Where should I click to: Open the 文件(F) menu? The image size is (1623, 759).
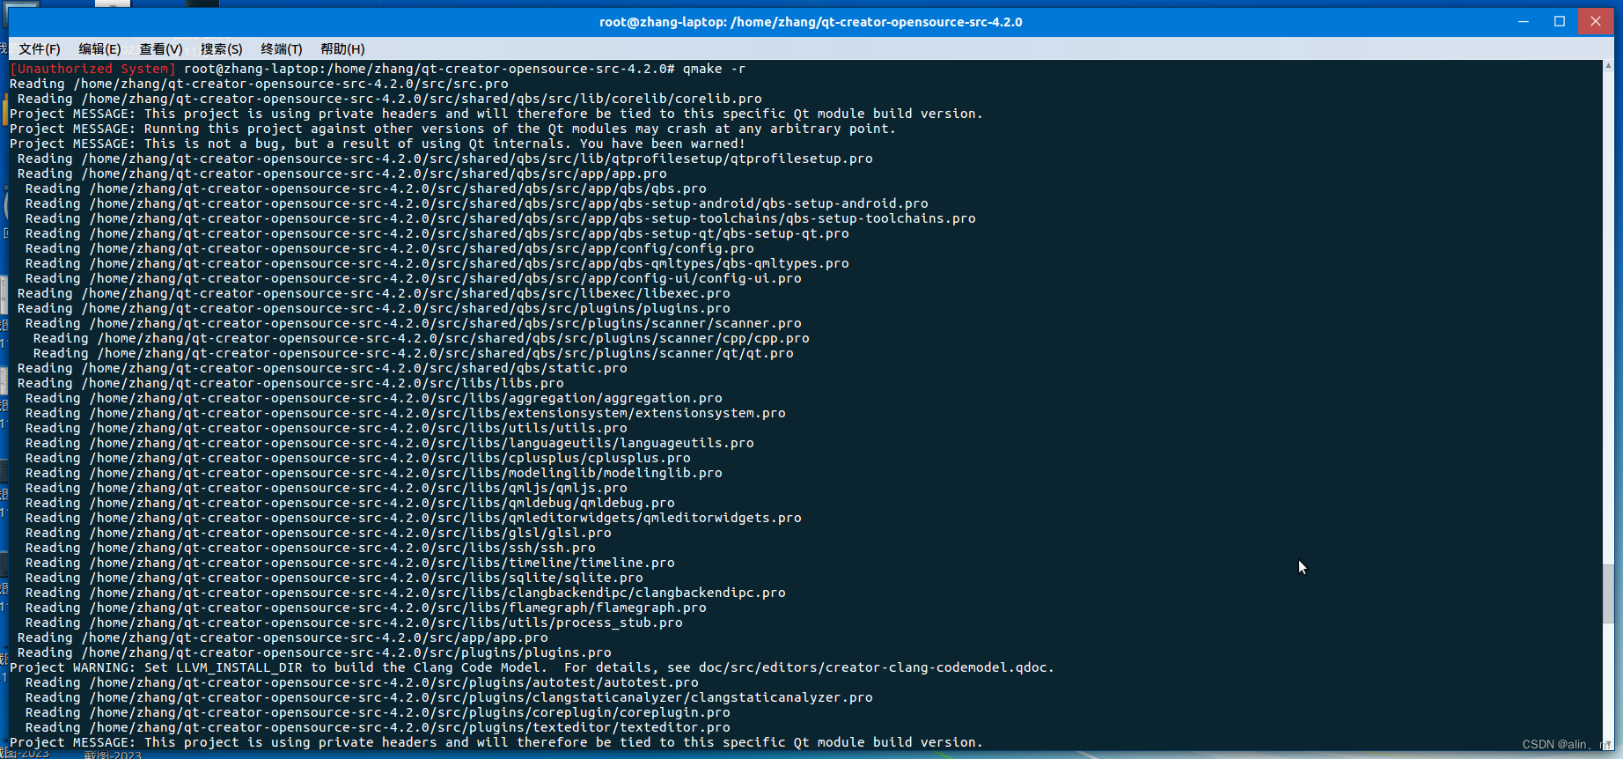pos(40,49)
